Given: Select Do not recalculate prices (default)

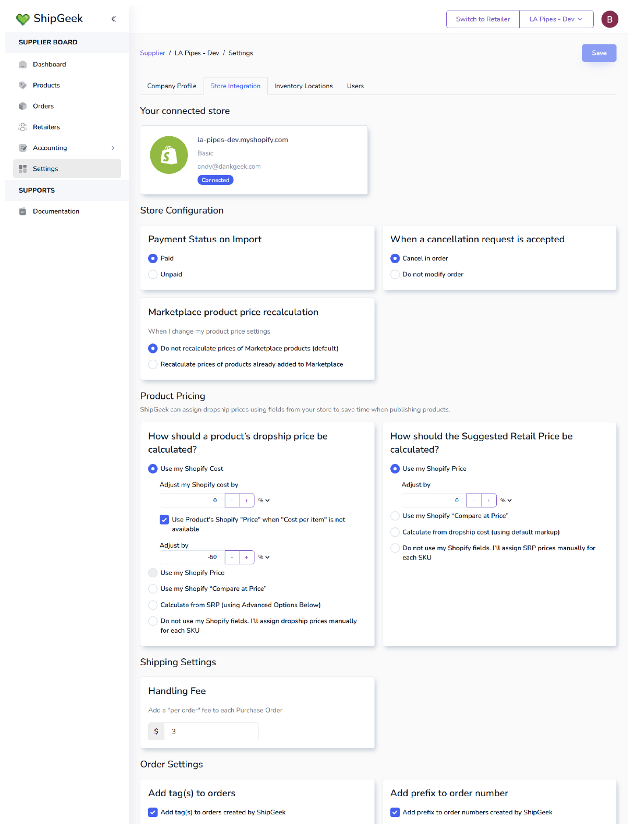Looking at the screenshot, I should 153,348.
